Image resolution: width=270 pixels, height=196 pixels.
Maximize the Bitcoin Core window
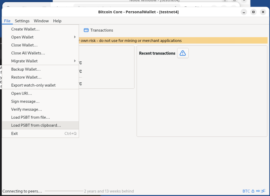tap(253, 12)
